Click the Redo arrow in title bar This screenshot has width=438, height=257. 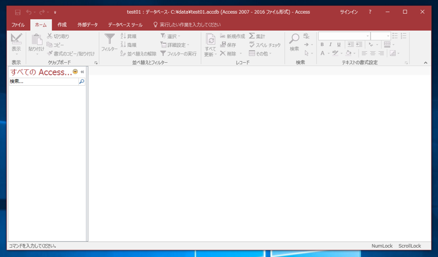click(x=42, y=12)
